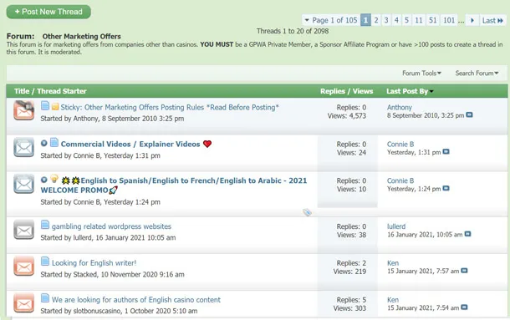The width and height of the screenshot is (510, 320).
Task: Open the Search Forum dropdown menu
Action: click(477, 74)
